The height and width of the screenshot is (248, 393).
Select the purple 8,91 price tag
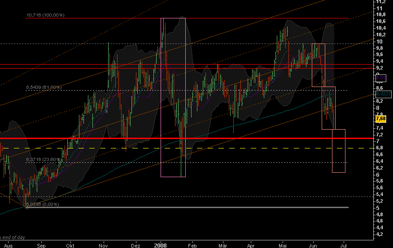[x=381, y=78]
